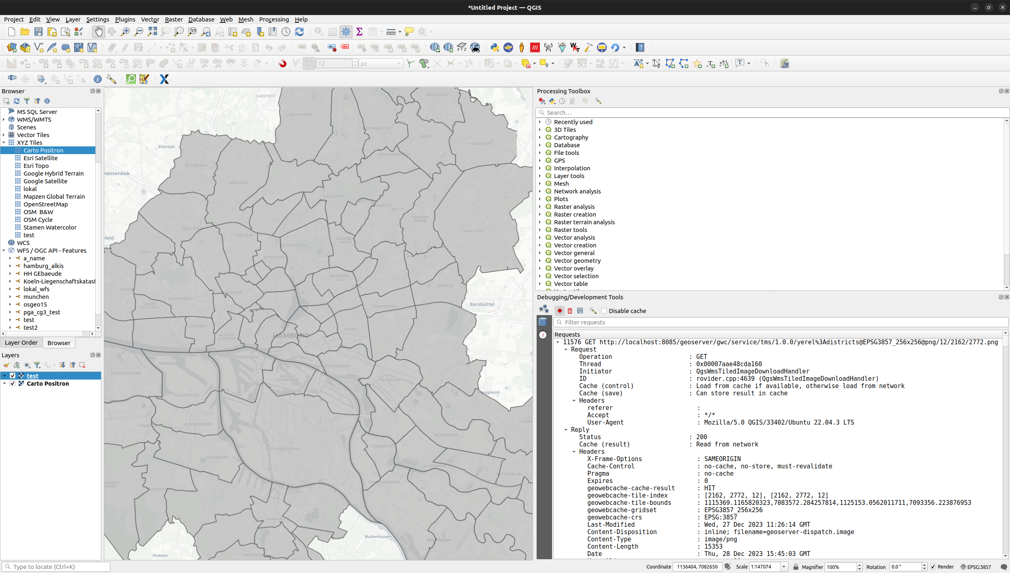The height and width of the screenshot is (573, 1010).
Task: Click the blue help question icon
Action: (640, 47)
